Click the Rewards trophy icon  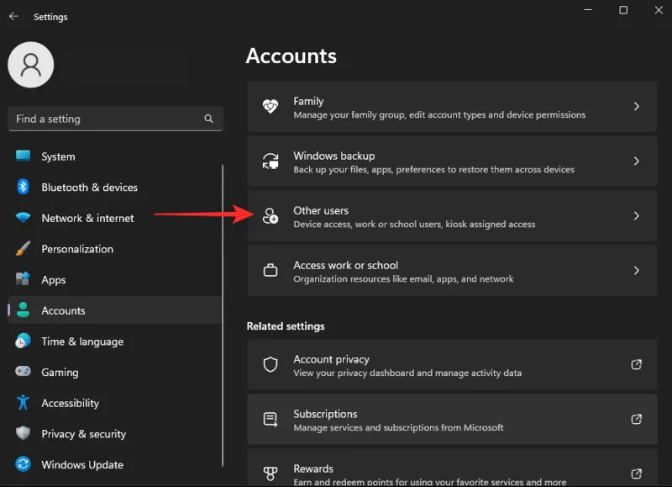270,474
